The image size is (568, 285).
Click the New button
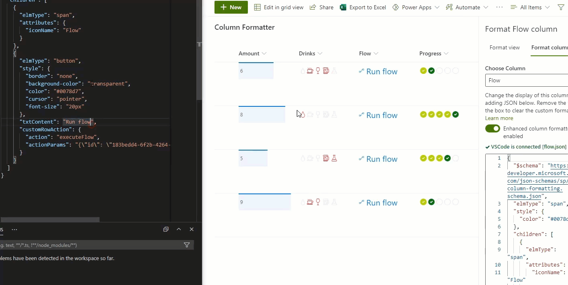231,7
